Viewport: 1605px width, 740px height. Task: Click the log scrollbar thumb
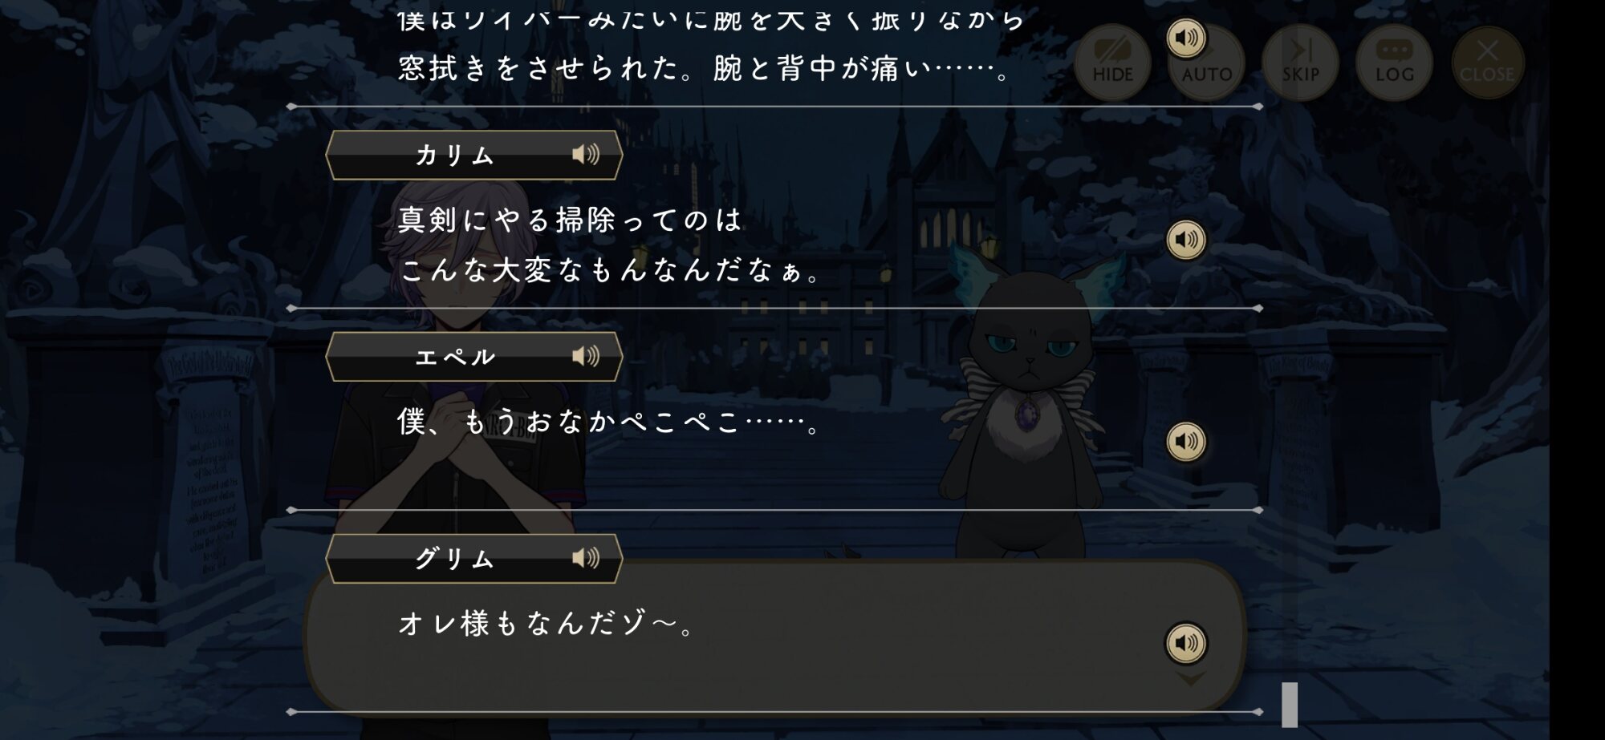1290,705
